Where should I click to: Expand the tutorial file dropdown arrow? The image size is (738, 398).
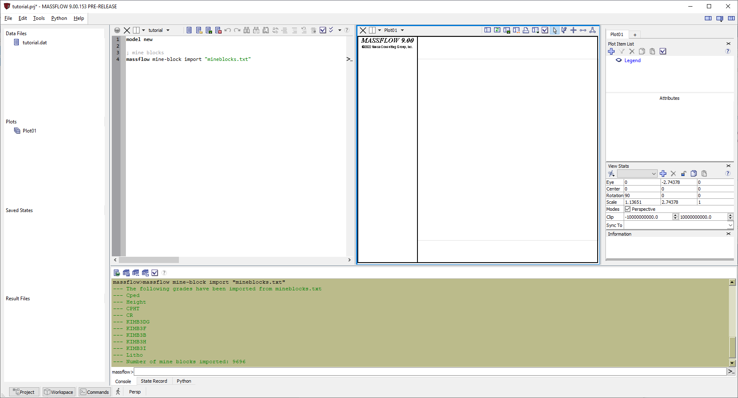[168, 30]
